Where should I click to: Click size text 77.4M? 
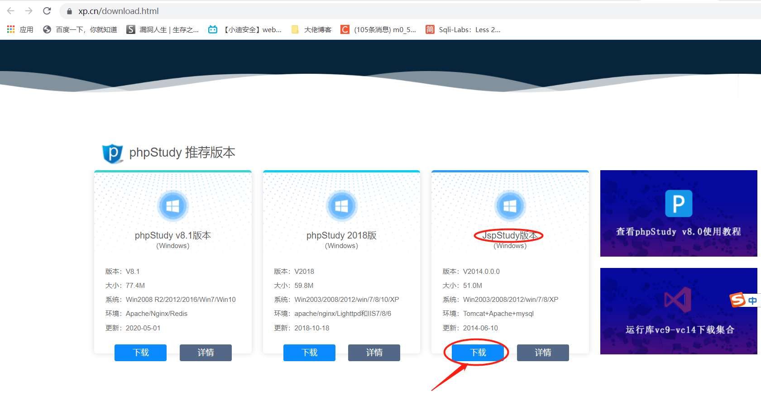135,286
